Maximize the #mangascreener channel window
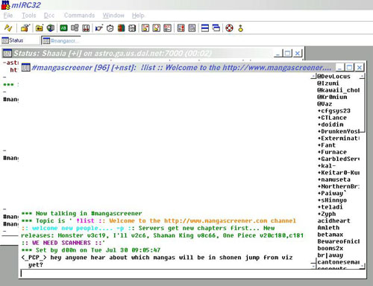373x286 pixels. [350, 67]
